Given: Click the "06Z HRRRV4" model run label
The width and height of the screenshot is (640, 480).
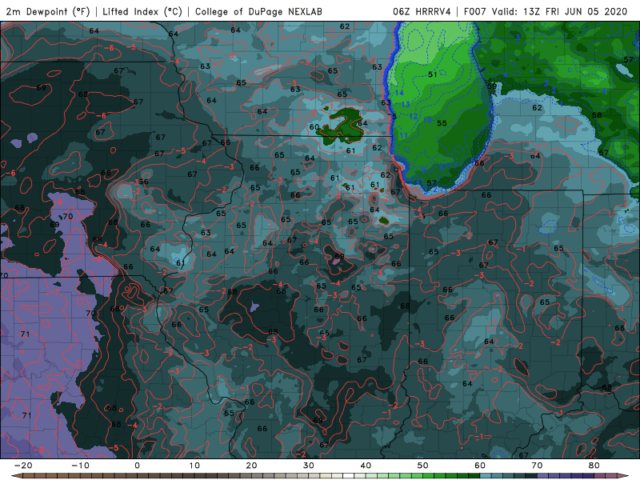Looking at the screenshot, I should click(422, 11).
